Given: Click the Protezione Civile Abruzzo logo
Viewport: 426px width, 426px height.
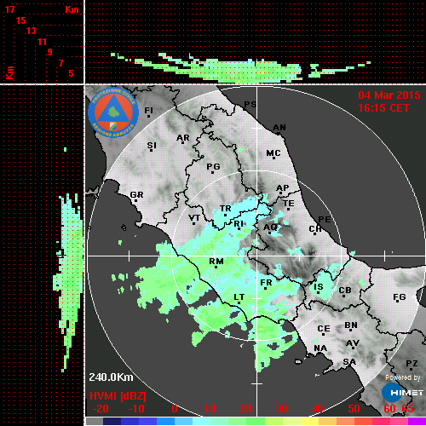Looking at the screenshot, I should 113,112.
